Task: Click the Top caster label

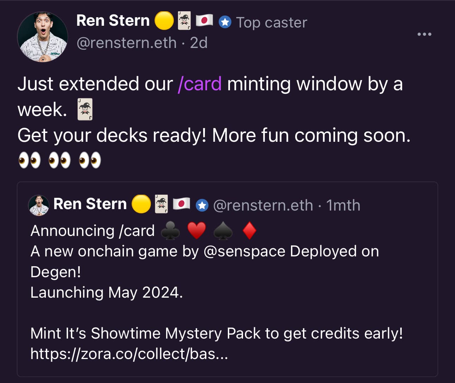Action: [272, 23]
